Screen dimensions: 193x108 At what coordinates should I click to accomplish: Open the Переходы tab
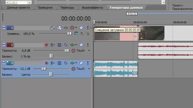pyautogui.click(x=67, y=7)
